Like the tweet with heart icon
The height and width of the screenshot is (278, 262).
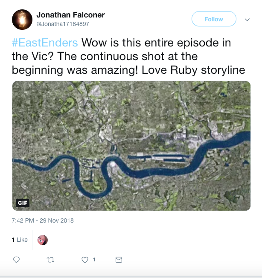click(x=85, y=260)
